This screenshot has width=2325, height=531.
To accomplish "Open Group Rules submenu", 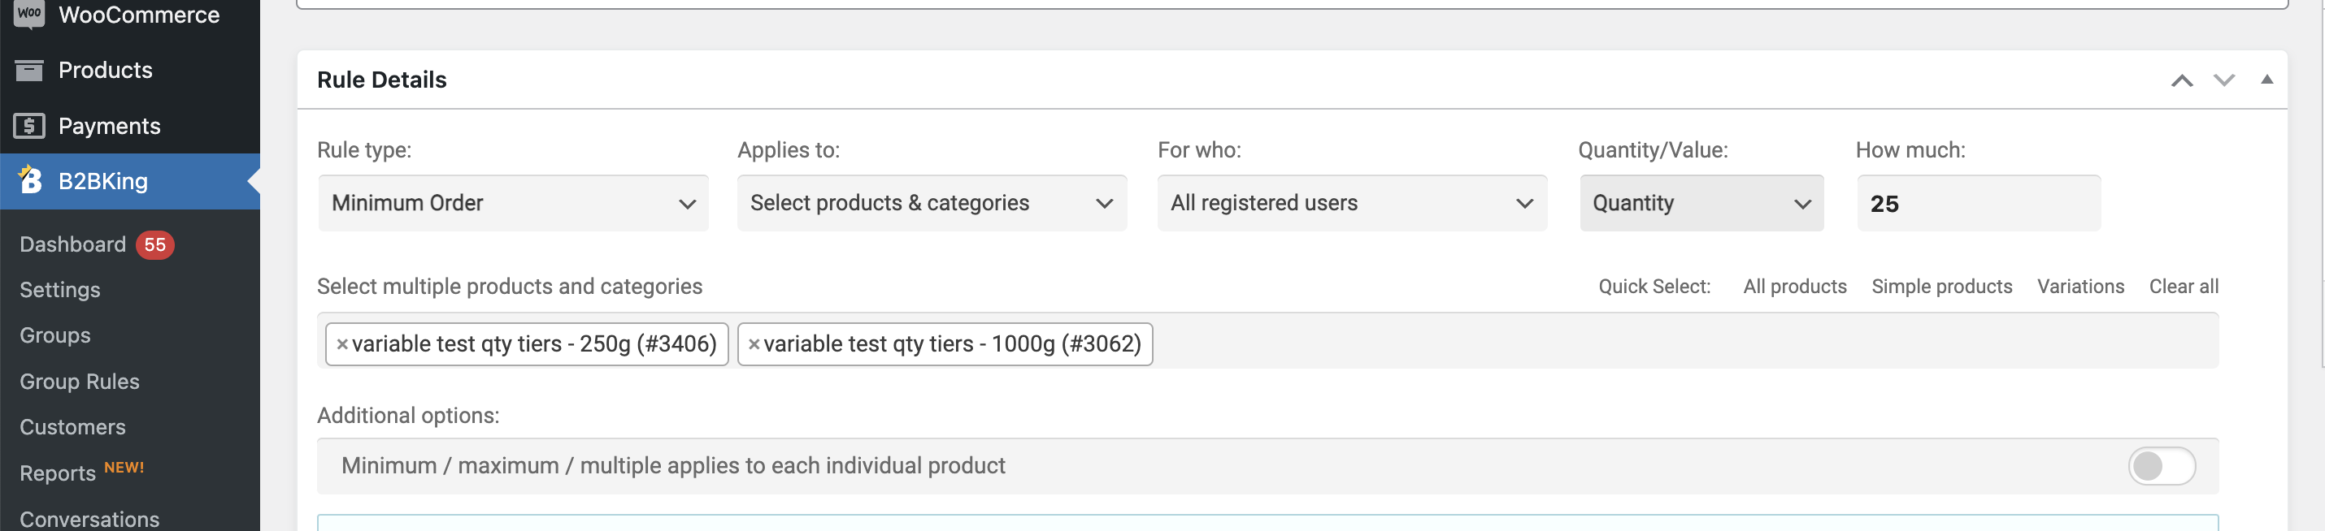I will point(80,382).
